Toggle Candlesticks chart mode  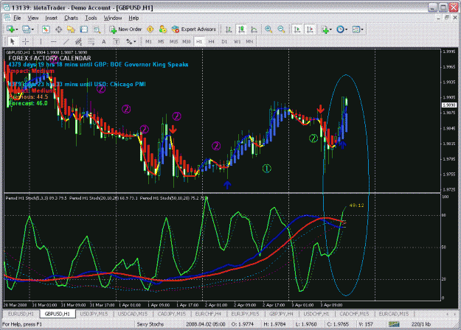point(241,29)
